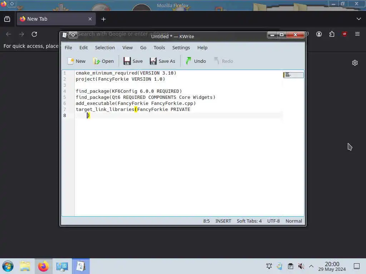Open the Settings menu in KWrite
This screenshot has width=366, height=274.
[x=181, y=47]
